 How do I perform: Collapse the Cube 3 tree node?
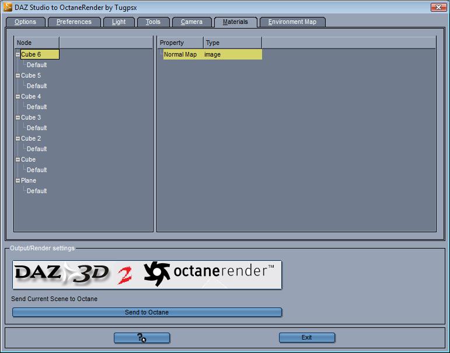click(x=18, y=117)
